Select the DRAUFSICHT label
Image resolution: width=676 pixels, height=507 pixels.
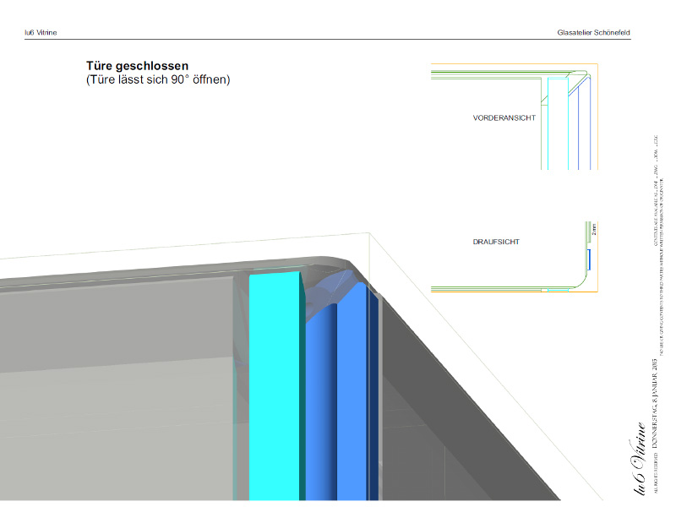coord(495,242)
